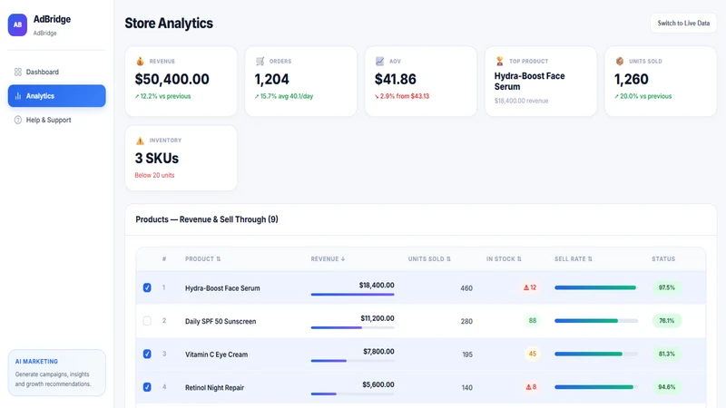This screenshot has width=726, height=408.
Task: Click the 76.1% status badge
Action: [667, 321]
